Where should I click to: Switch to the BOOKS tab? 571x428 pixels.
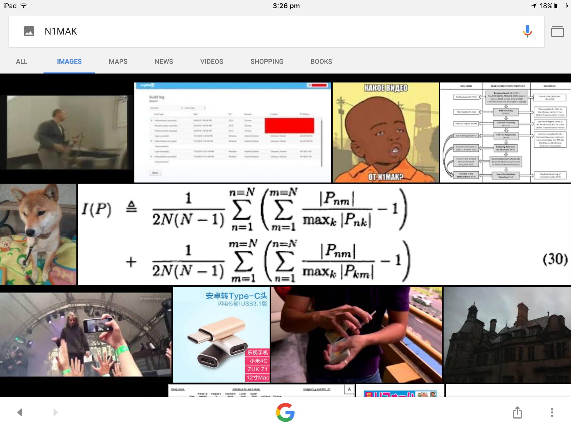(x=321, y=62)
